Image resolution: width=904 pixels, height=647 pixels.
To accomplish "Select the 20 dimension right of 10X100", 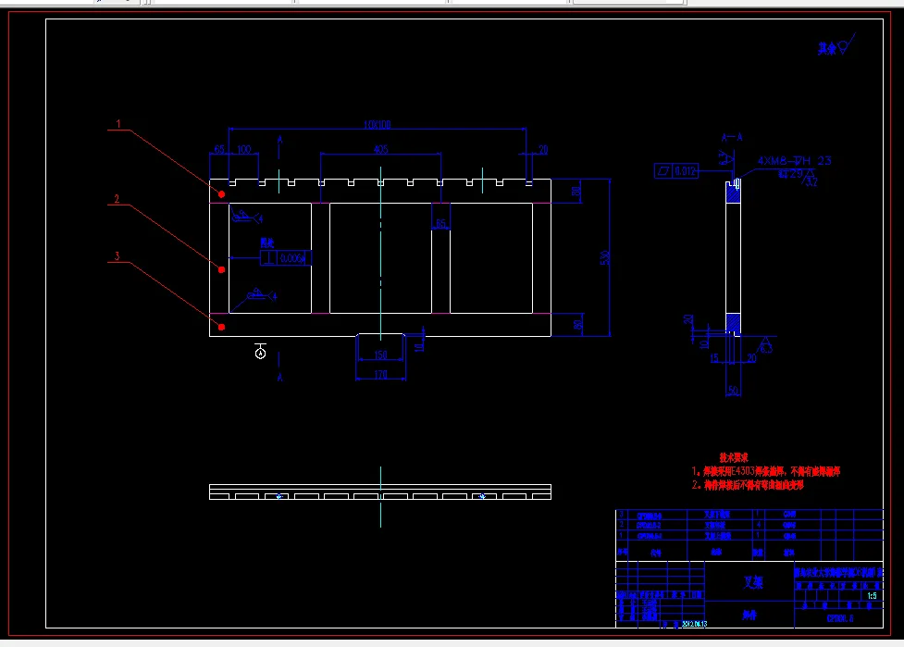I will pyautogui.click(x=543, y=150).
